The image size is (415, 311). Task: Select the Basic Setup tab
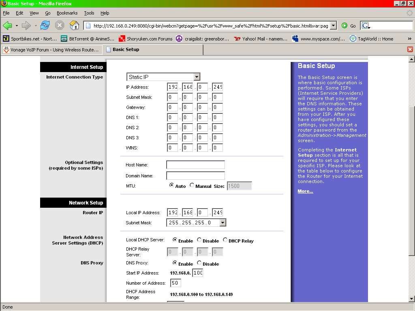pos(153,50)
